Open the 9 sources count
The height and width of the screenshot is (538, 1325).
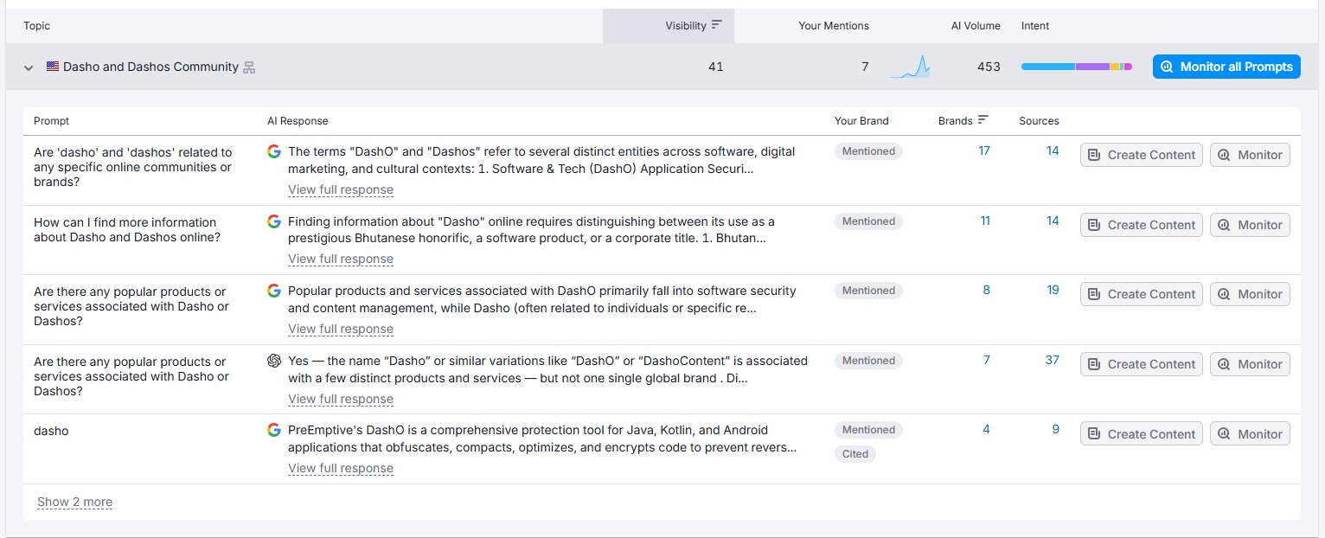[1056, 429]
